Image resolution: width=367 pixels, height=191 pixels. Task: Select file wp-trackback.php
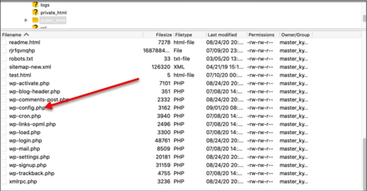(x=32, y=173)
